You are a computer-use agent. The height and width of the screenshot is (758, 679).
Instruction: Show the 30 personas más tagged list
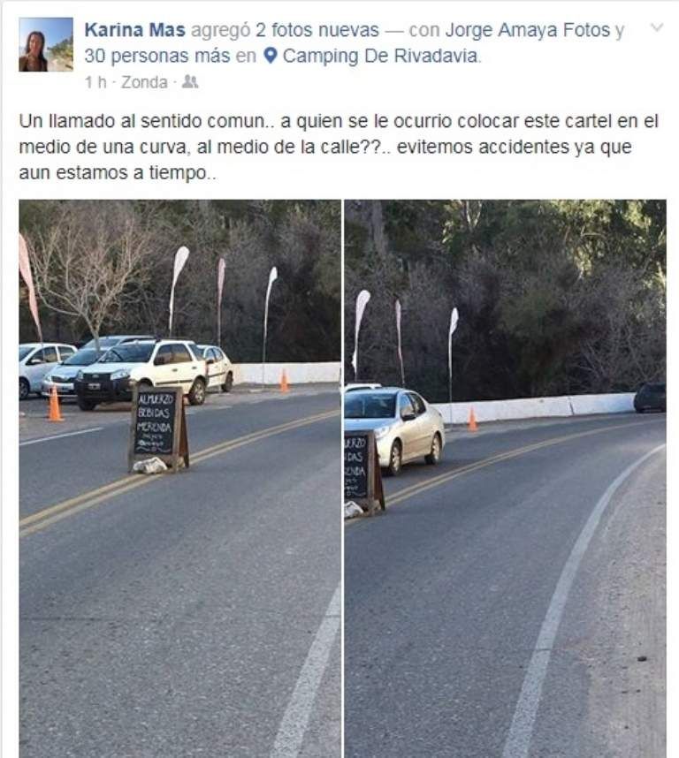tap(156, 56)
